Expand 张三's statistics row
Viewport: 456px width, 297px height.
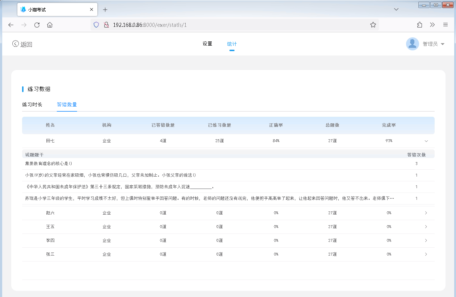[x=426, y=254]
